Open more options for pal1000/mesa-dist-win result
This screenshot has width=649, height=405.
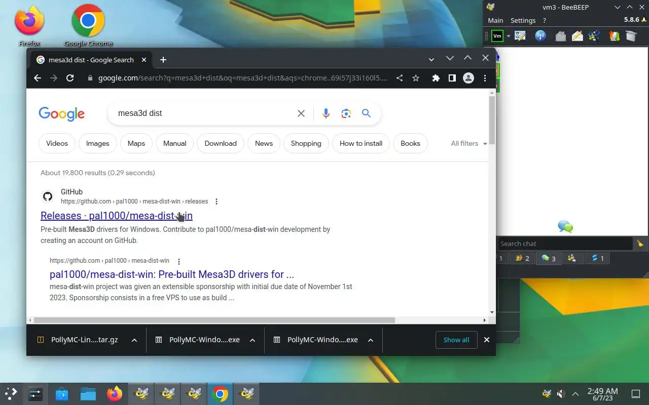pos(178,261)
